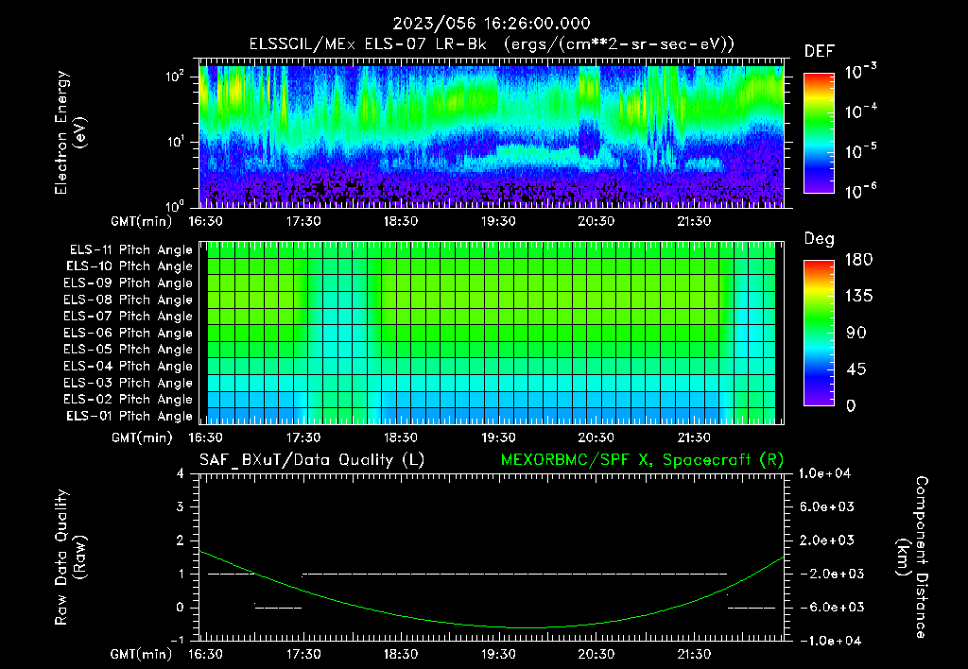Click the Electron Energy axis label

tap(70, 132)
